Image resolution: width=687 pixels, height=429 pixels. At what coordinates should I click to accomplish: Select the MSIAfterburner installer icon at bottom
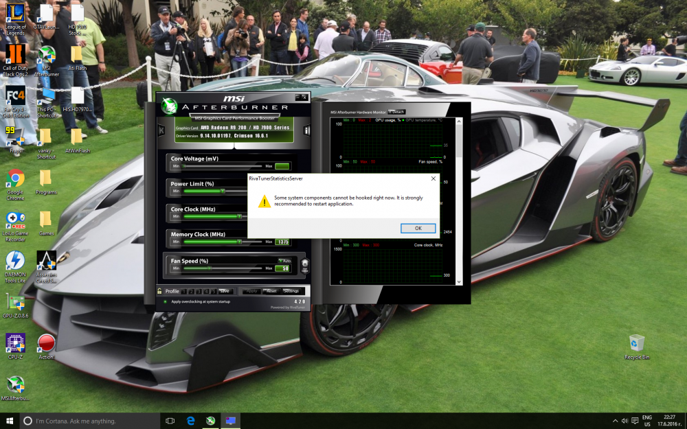point(15,389)
